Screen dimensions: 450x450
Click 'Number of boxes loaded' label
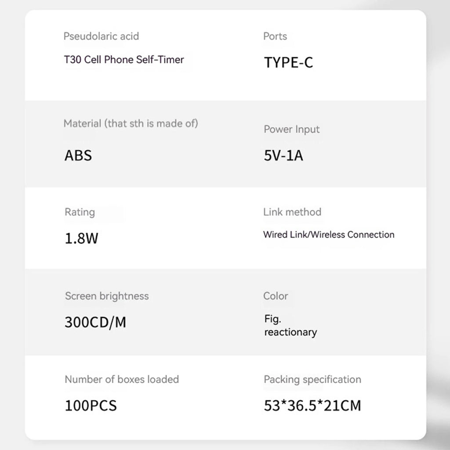[122, 380]
